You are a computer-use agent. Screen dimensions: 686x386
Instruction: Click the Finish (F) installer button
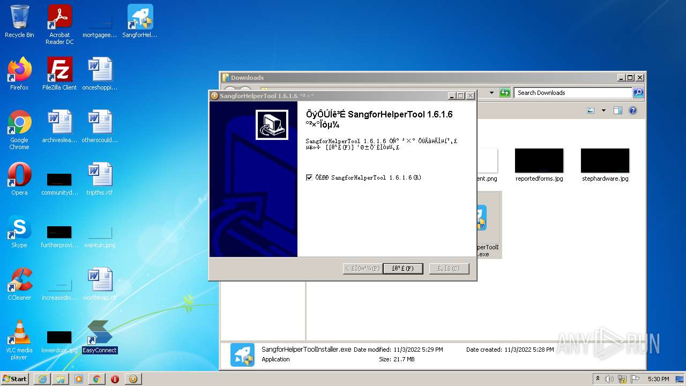tap(402, 268)
